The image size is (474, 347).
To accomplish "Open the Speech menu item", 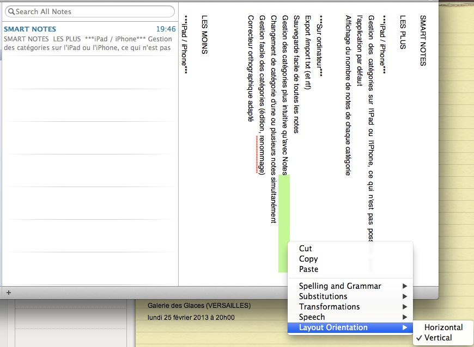I will (x=312, y=317).
